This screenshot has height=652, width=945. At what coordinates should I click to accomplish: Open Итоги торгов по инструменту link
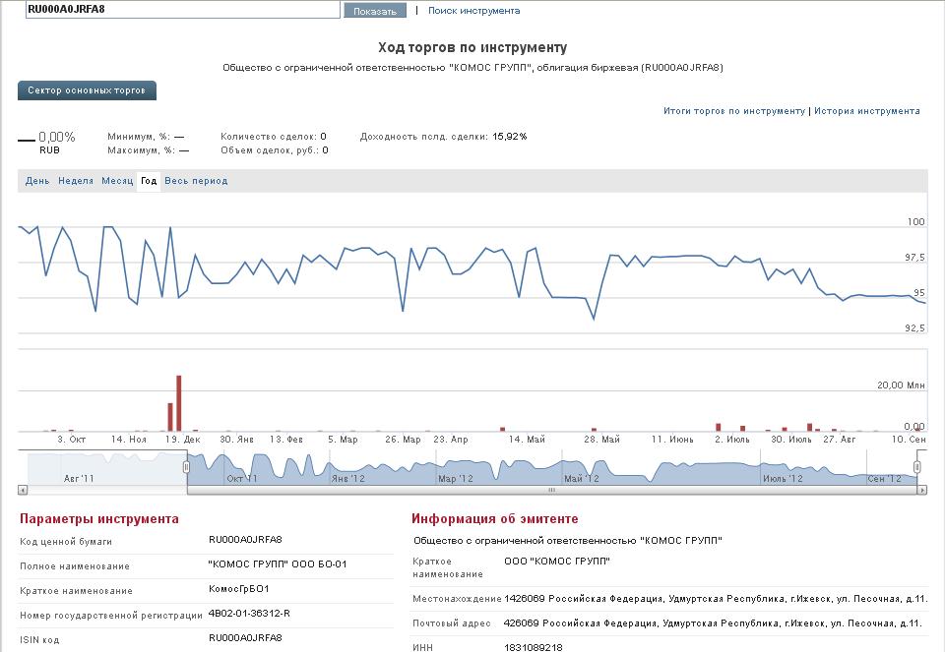(x=734, y=111)
